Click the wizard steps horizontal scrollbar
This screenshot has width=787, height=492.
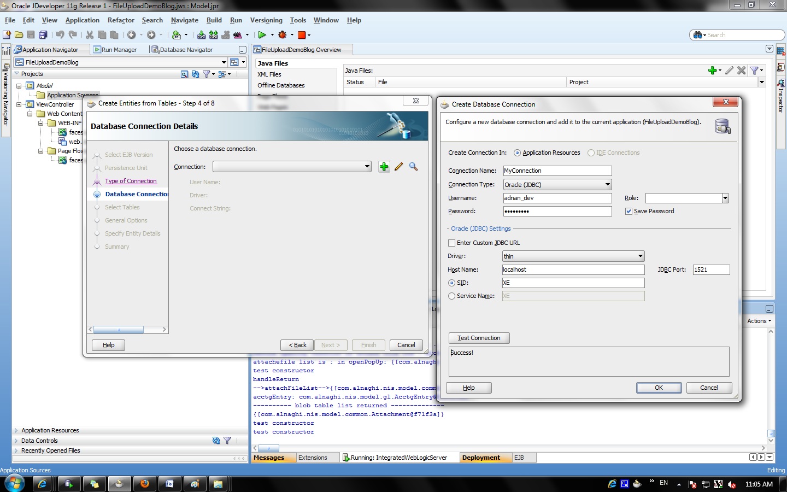coord(127,330)
